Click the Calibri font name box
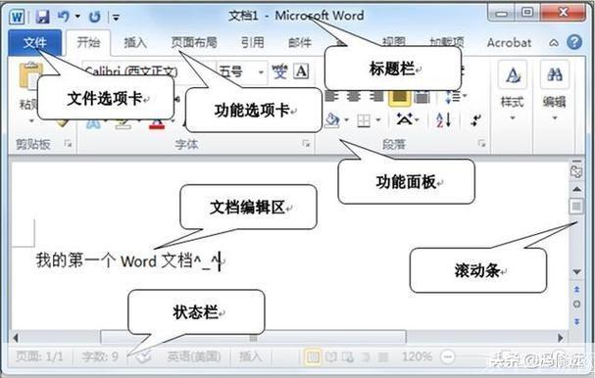Viewport: 595px width, 378px height. pyautogui.click(x=148, y=71)
